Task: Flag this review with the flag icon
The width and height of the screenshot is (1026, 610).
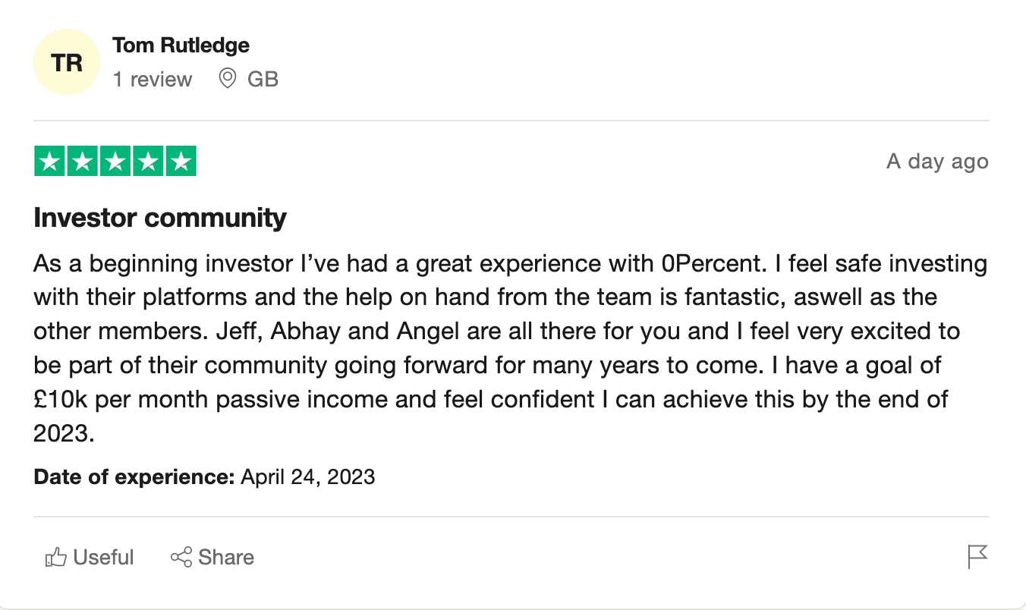Action: tap(978, 557)
